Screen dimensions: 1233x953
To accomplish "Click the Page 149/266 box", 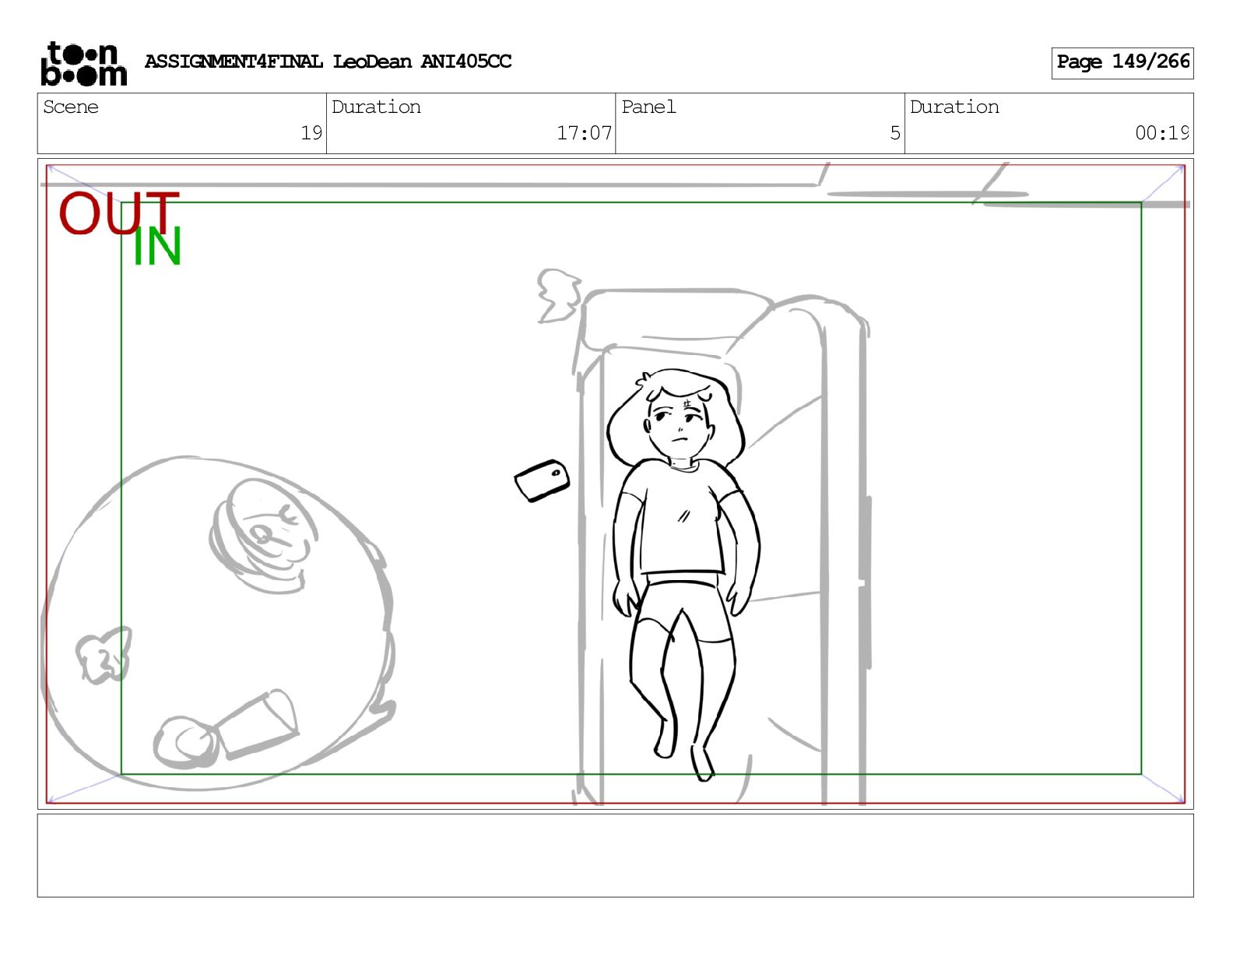I will (1122, 62).
